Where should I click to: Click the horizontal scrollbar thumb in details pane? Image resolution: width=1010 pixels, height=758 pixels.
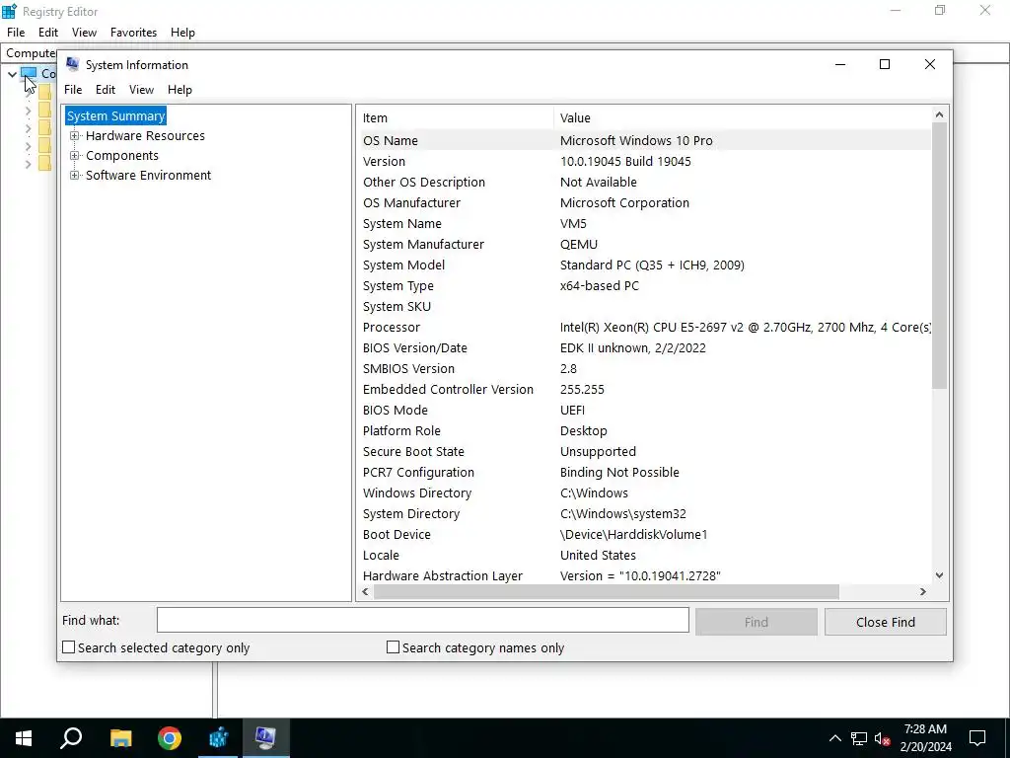click(606, 592)
